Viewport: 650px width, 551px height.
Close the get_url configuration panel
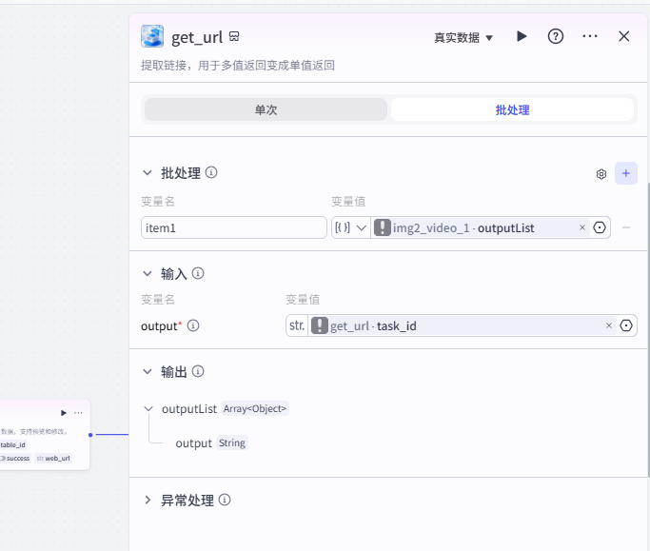pos(624,36)
